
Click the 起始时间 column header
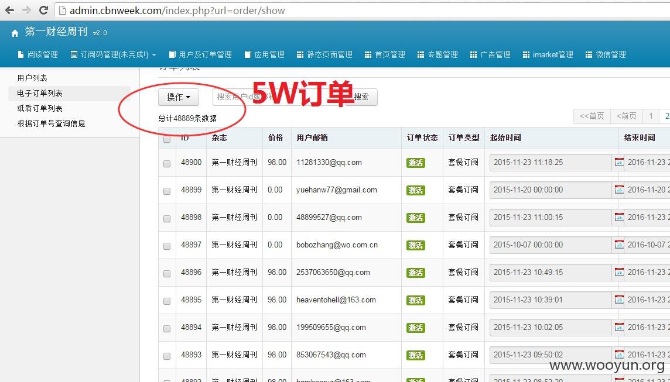(x=505, y=137)
